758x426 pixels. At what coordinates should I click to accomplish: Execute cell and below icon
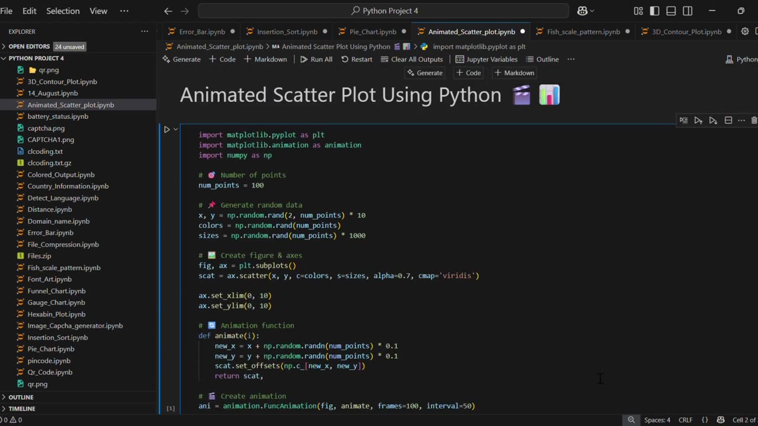714,120
